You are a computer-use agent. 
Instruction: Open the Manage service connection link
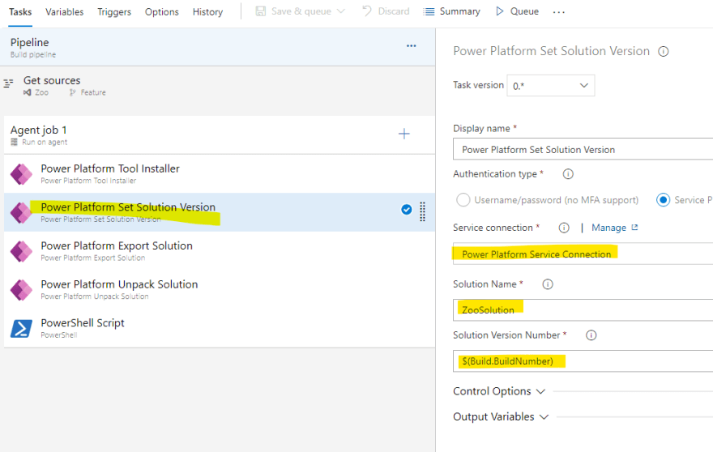[615, 228]
